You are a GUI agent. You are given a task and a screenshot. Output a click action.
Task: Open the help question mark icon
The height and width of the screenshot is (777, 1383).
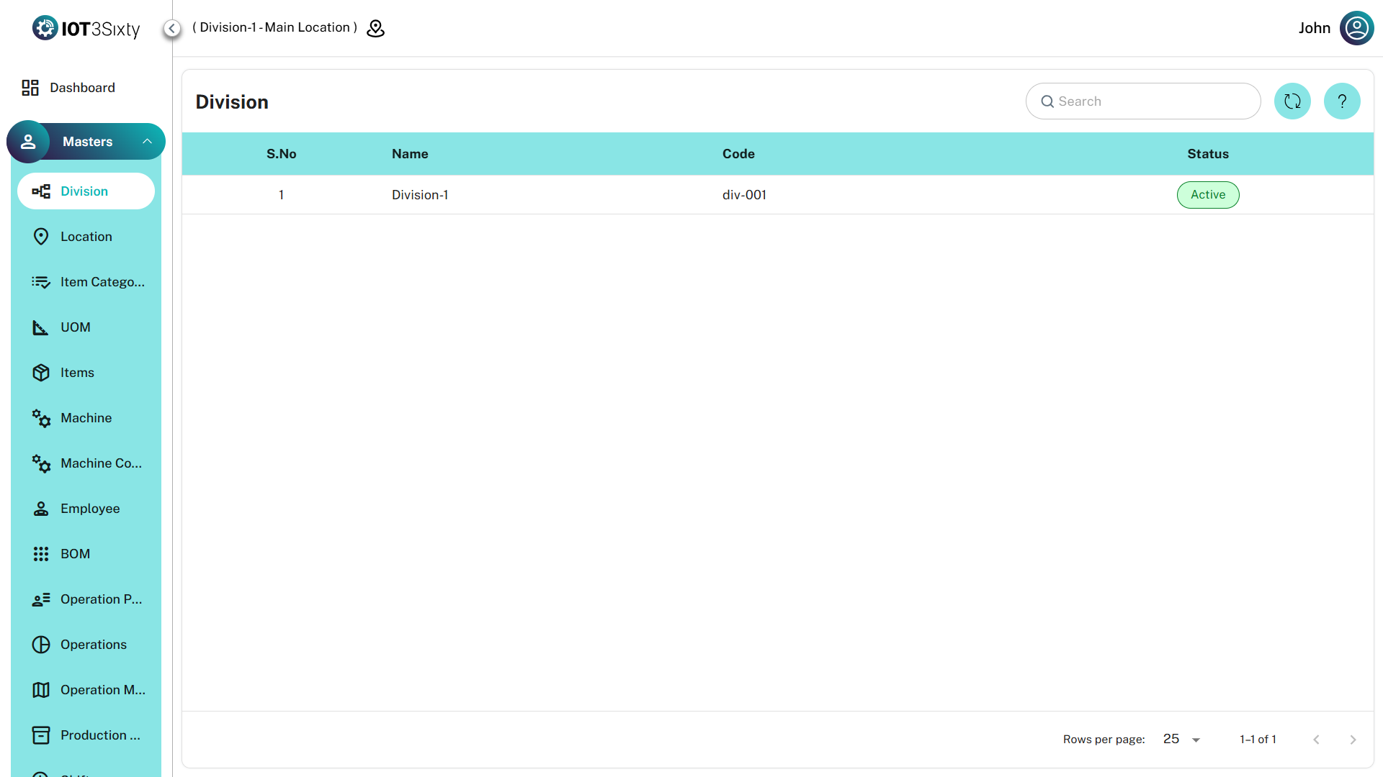point(1342,101)
